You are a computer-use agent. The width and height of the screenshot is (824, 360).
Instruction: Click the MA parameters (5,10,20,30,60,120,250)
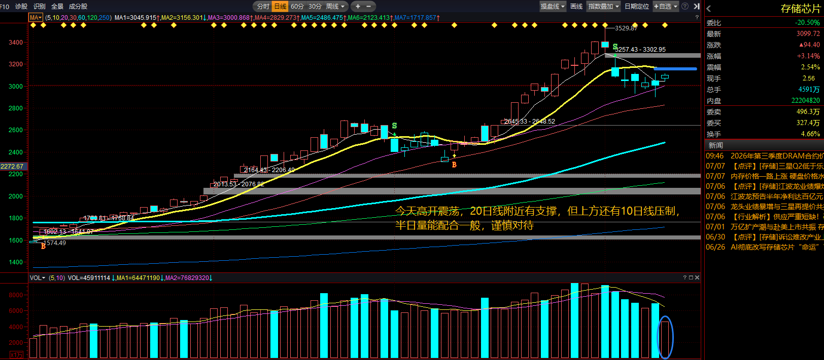coord(78,18)
